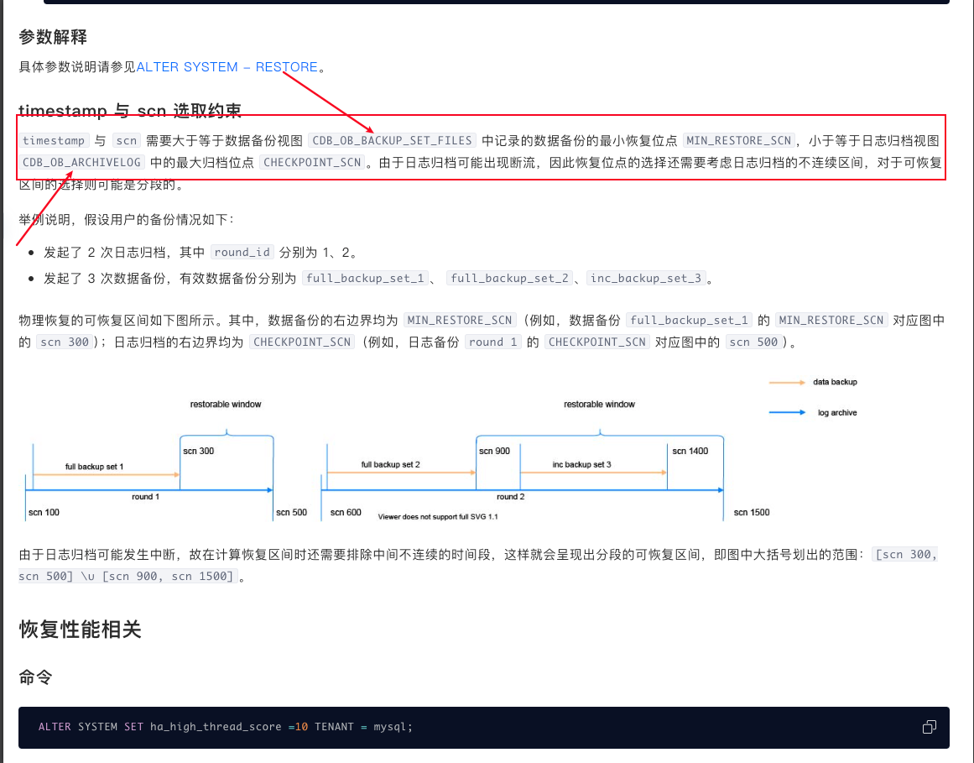
Task: Click inc_backup_set_3 in the bullet list
Action: 646,279
